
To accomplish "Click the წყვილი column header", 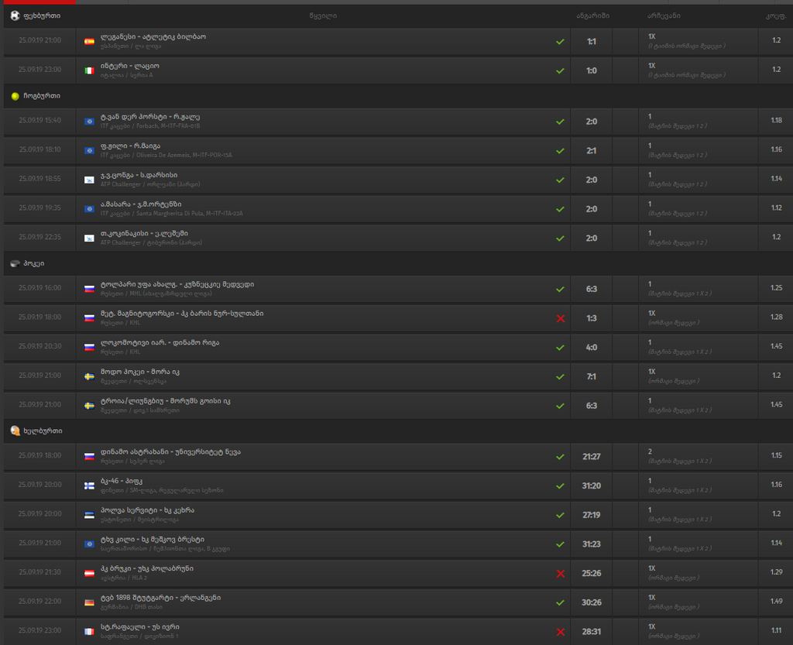I will 323,15.
